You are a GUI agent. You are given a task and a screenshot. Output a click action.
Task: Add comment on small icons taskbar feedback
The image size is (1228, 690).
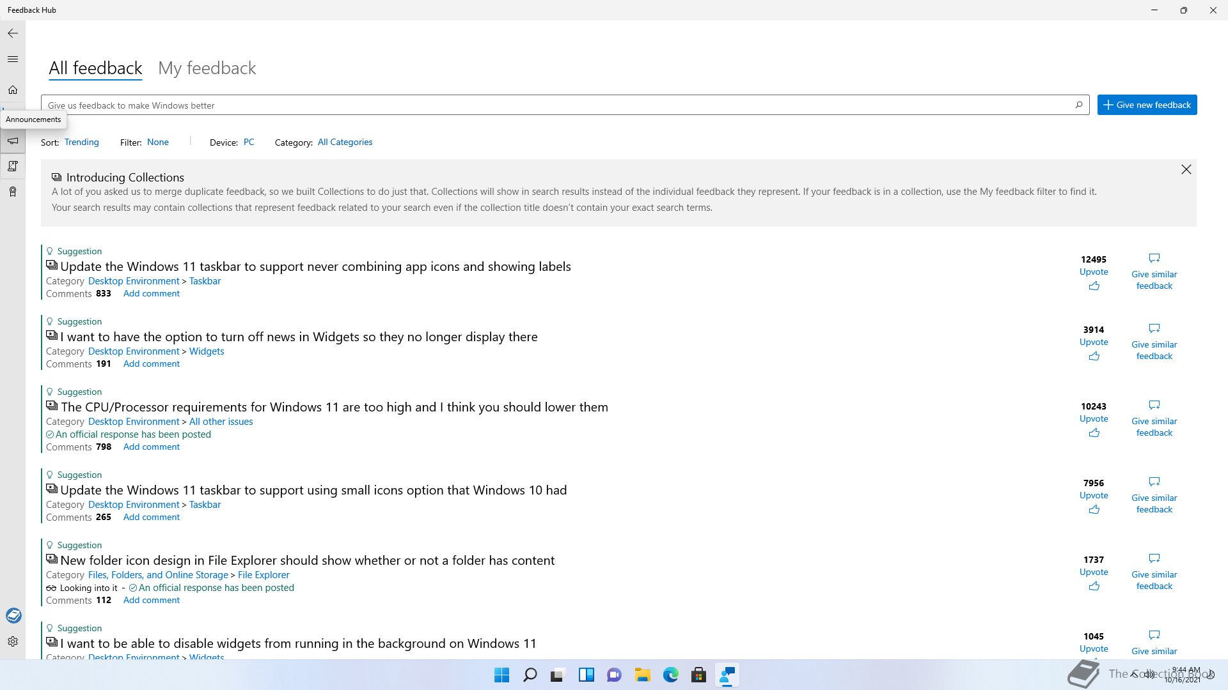click(152, 517)
